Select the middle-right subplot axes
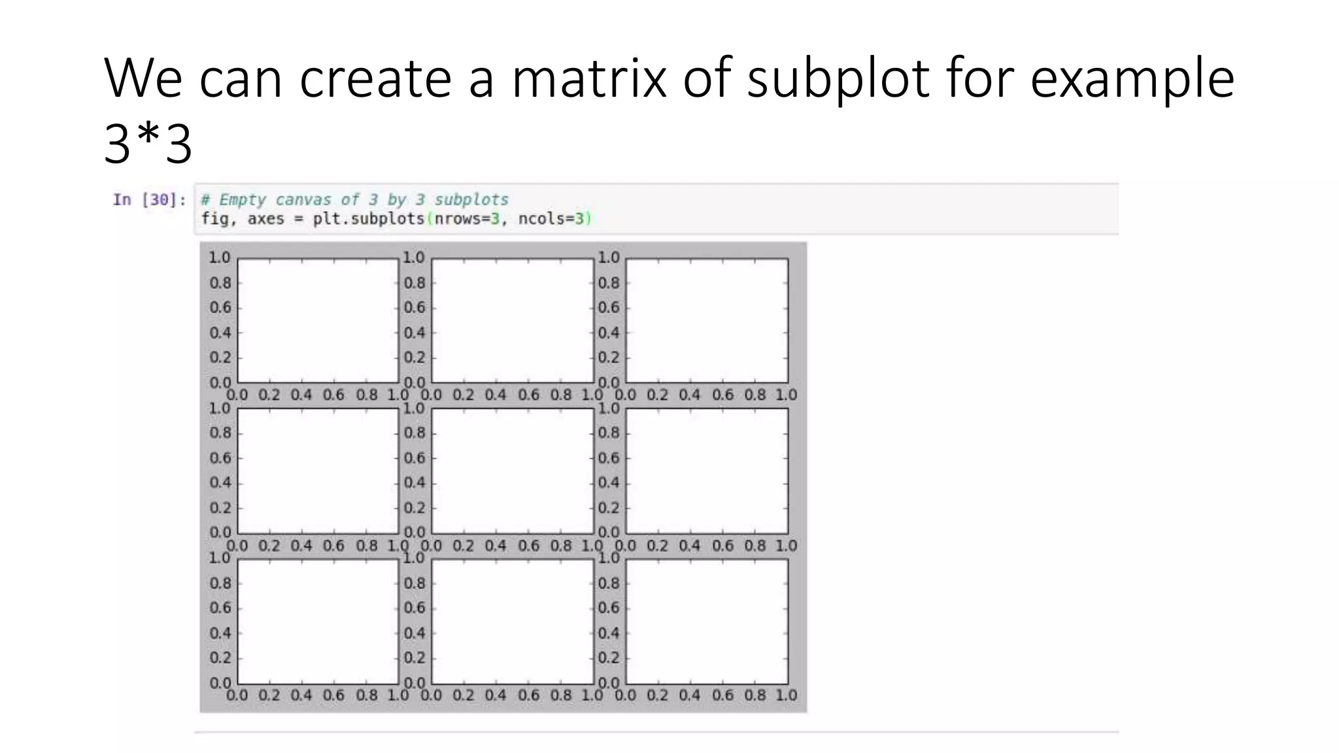This screenshot has height=753, width=1339. click(x=707, y=471)
